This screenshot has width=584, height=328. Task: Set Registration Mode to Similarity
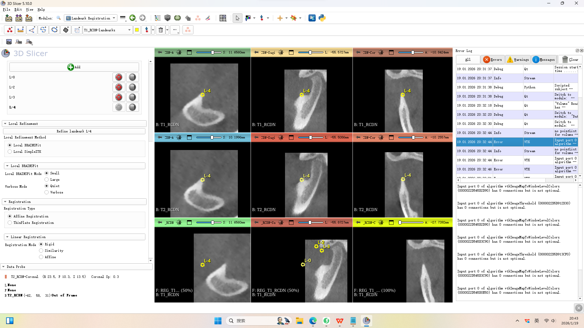(x=41, y=251)
